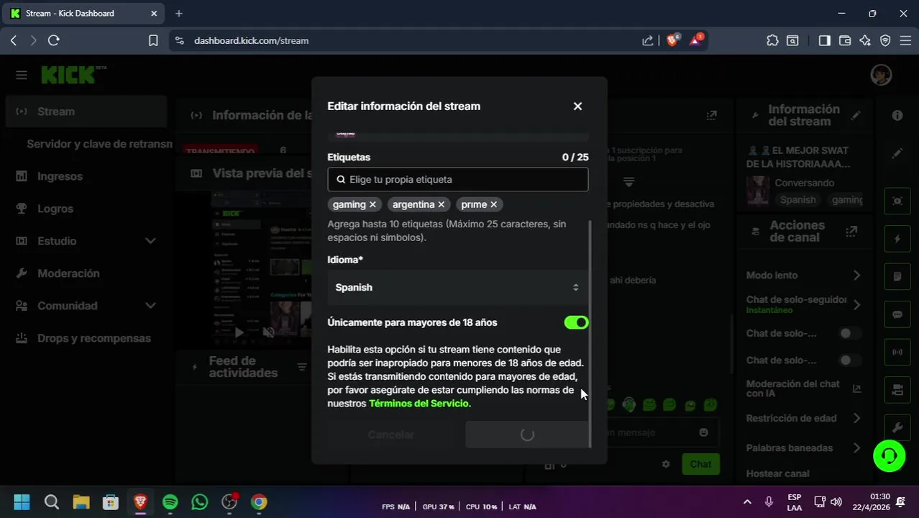Bookmark this page icon

tap(153, 41)
